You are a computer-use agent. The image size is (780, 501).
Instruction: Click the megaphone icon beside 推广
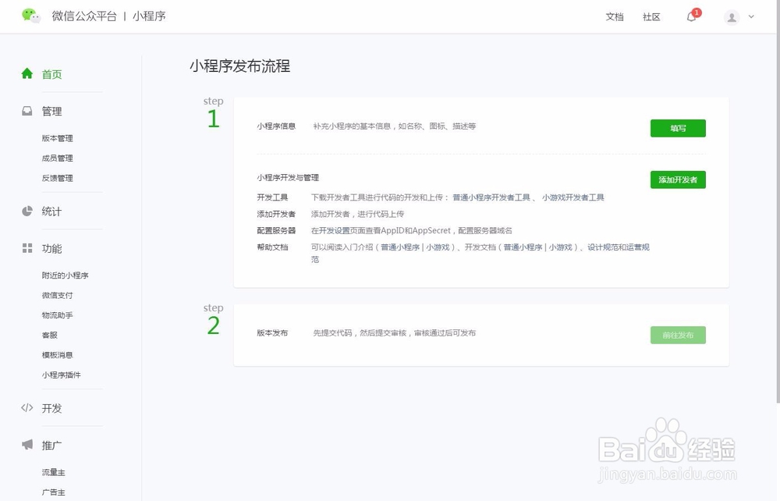coord(27,445)
